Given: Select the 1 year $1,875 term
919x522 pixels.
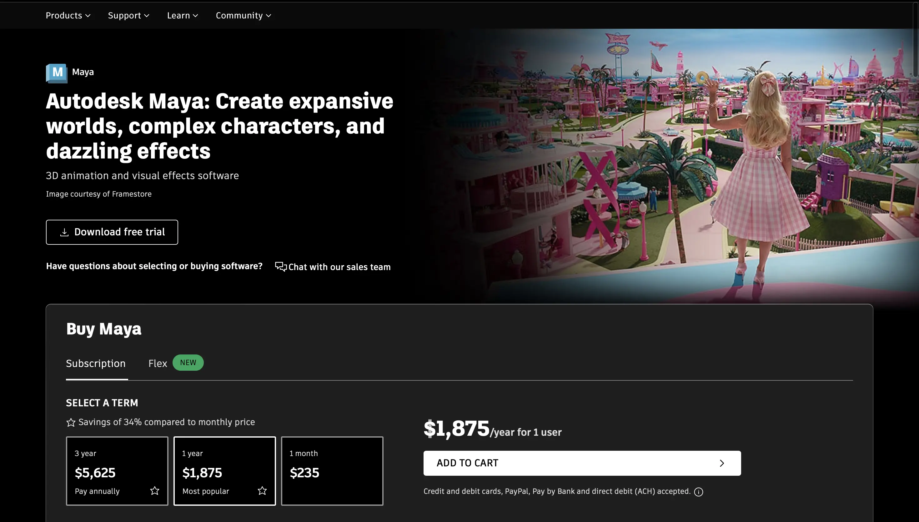Looking at the screenshot, I should coord(224,471).
